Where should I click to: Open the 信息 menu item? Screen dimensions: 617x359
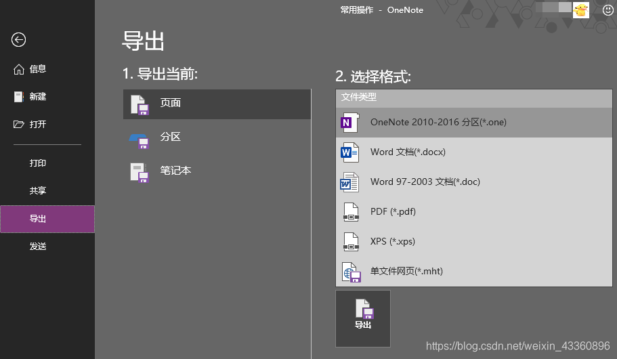[47, 69]
